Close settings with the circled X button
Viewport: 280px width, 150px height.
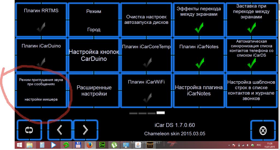pos(263,131)
